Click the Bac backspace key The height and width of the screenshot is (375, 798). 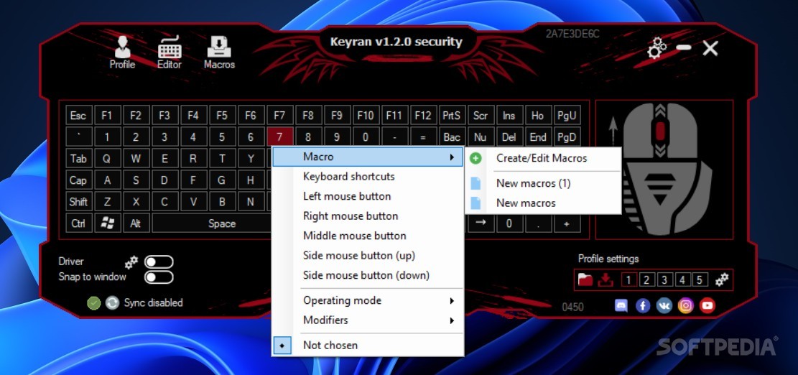pos(451,137)
